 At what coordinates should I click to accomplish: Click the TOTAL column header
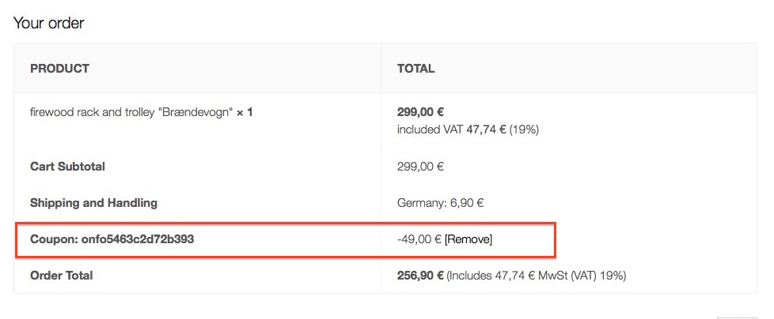415,69
